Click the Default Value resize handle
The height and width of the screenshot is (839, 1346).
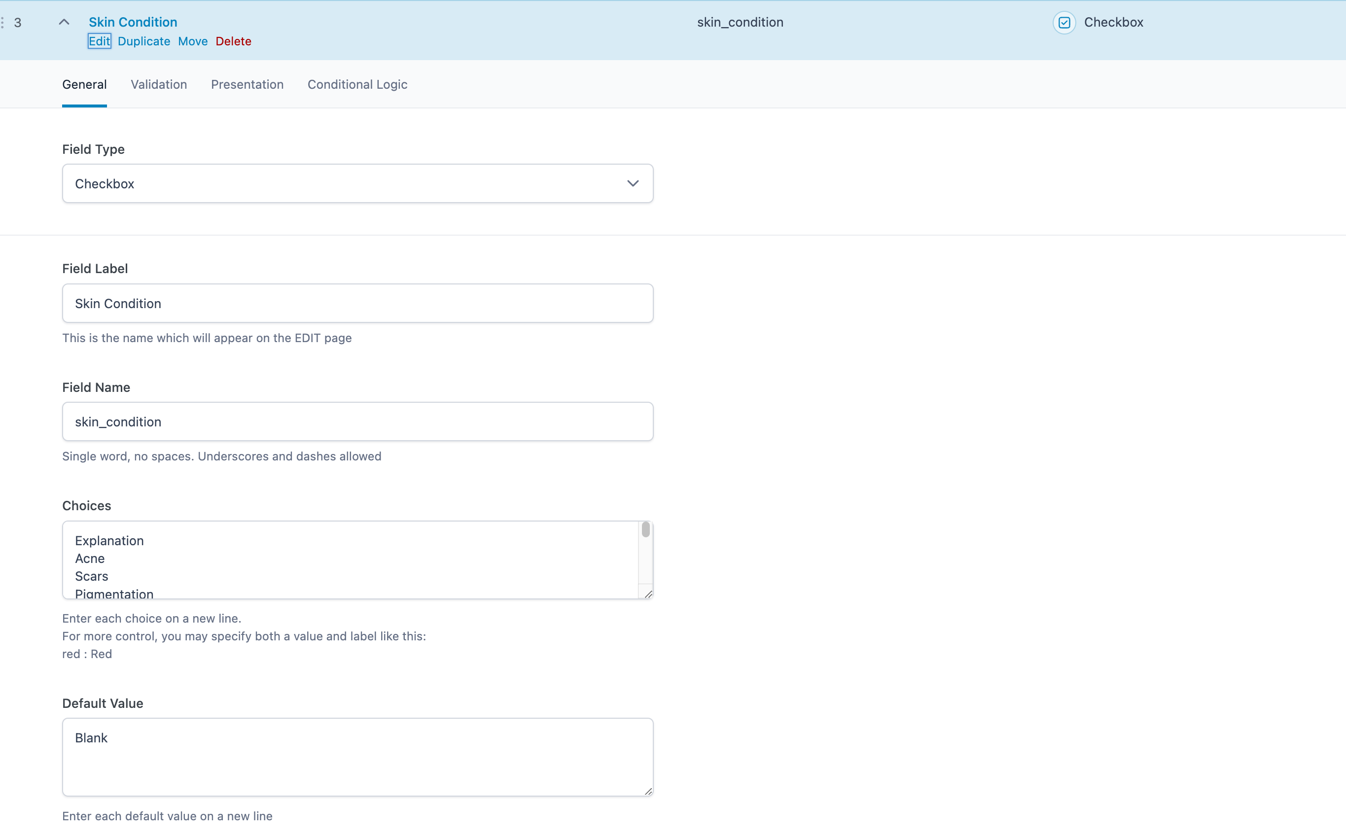point(648,791)
